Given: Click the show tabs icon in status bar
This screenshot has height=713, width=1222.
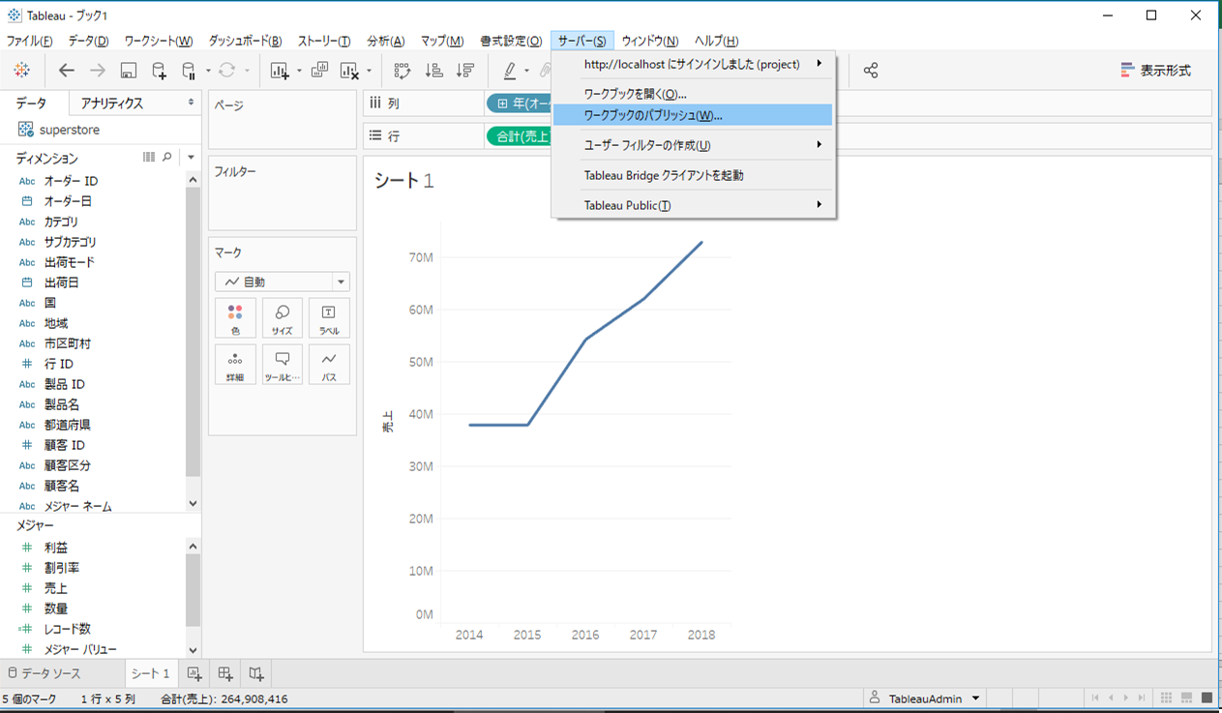Looking at the screenshot, I should tap(1206, 698).
